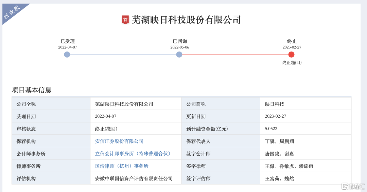Click the amount value 5.0522
Screen dimensions: 367x192
[x=271, y=129]
